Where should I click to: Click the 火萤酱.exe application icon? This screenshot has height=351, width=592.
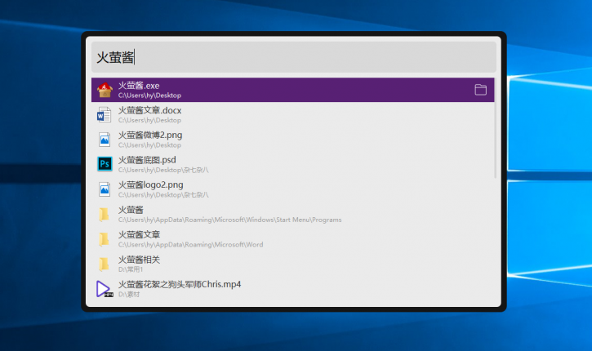(105, 90)
